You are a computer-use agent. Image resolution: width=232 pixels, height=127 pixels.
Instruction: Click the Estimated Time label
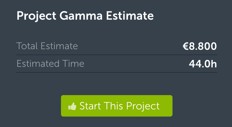point(50,63)
